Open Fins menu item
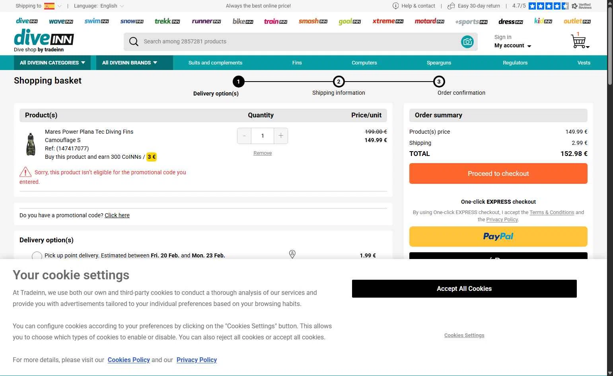 pos(297,63)
